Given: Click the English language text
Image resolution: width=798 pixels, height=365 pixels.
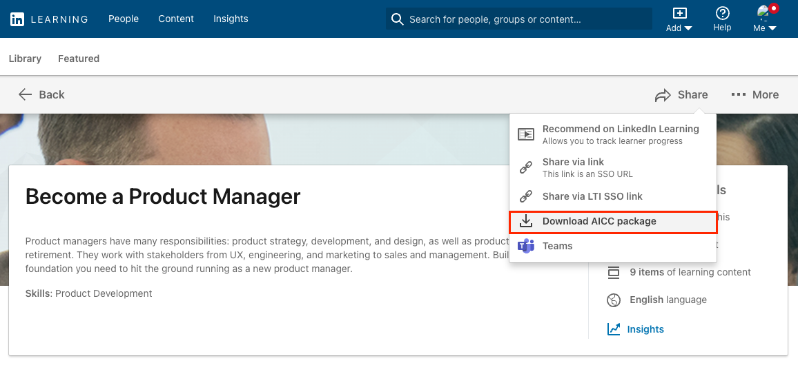Looking at the screenshot, I should [x=668, y=300].
